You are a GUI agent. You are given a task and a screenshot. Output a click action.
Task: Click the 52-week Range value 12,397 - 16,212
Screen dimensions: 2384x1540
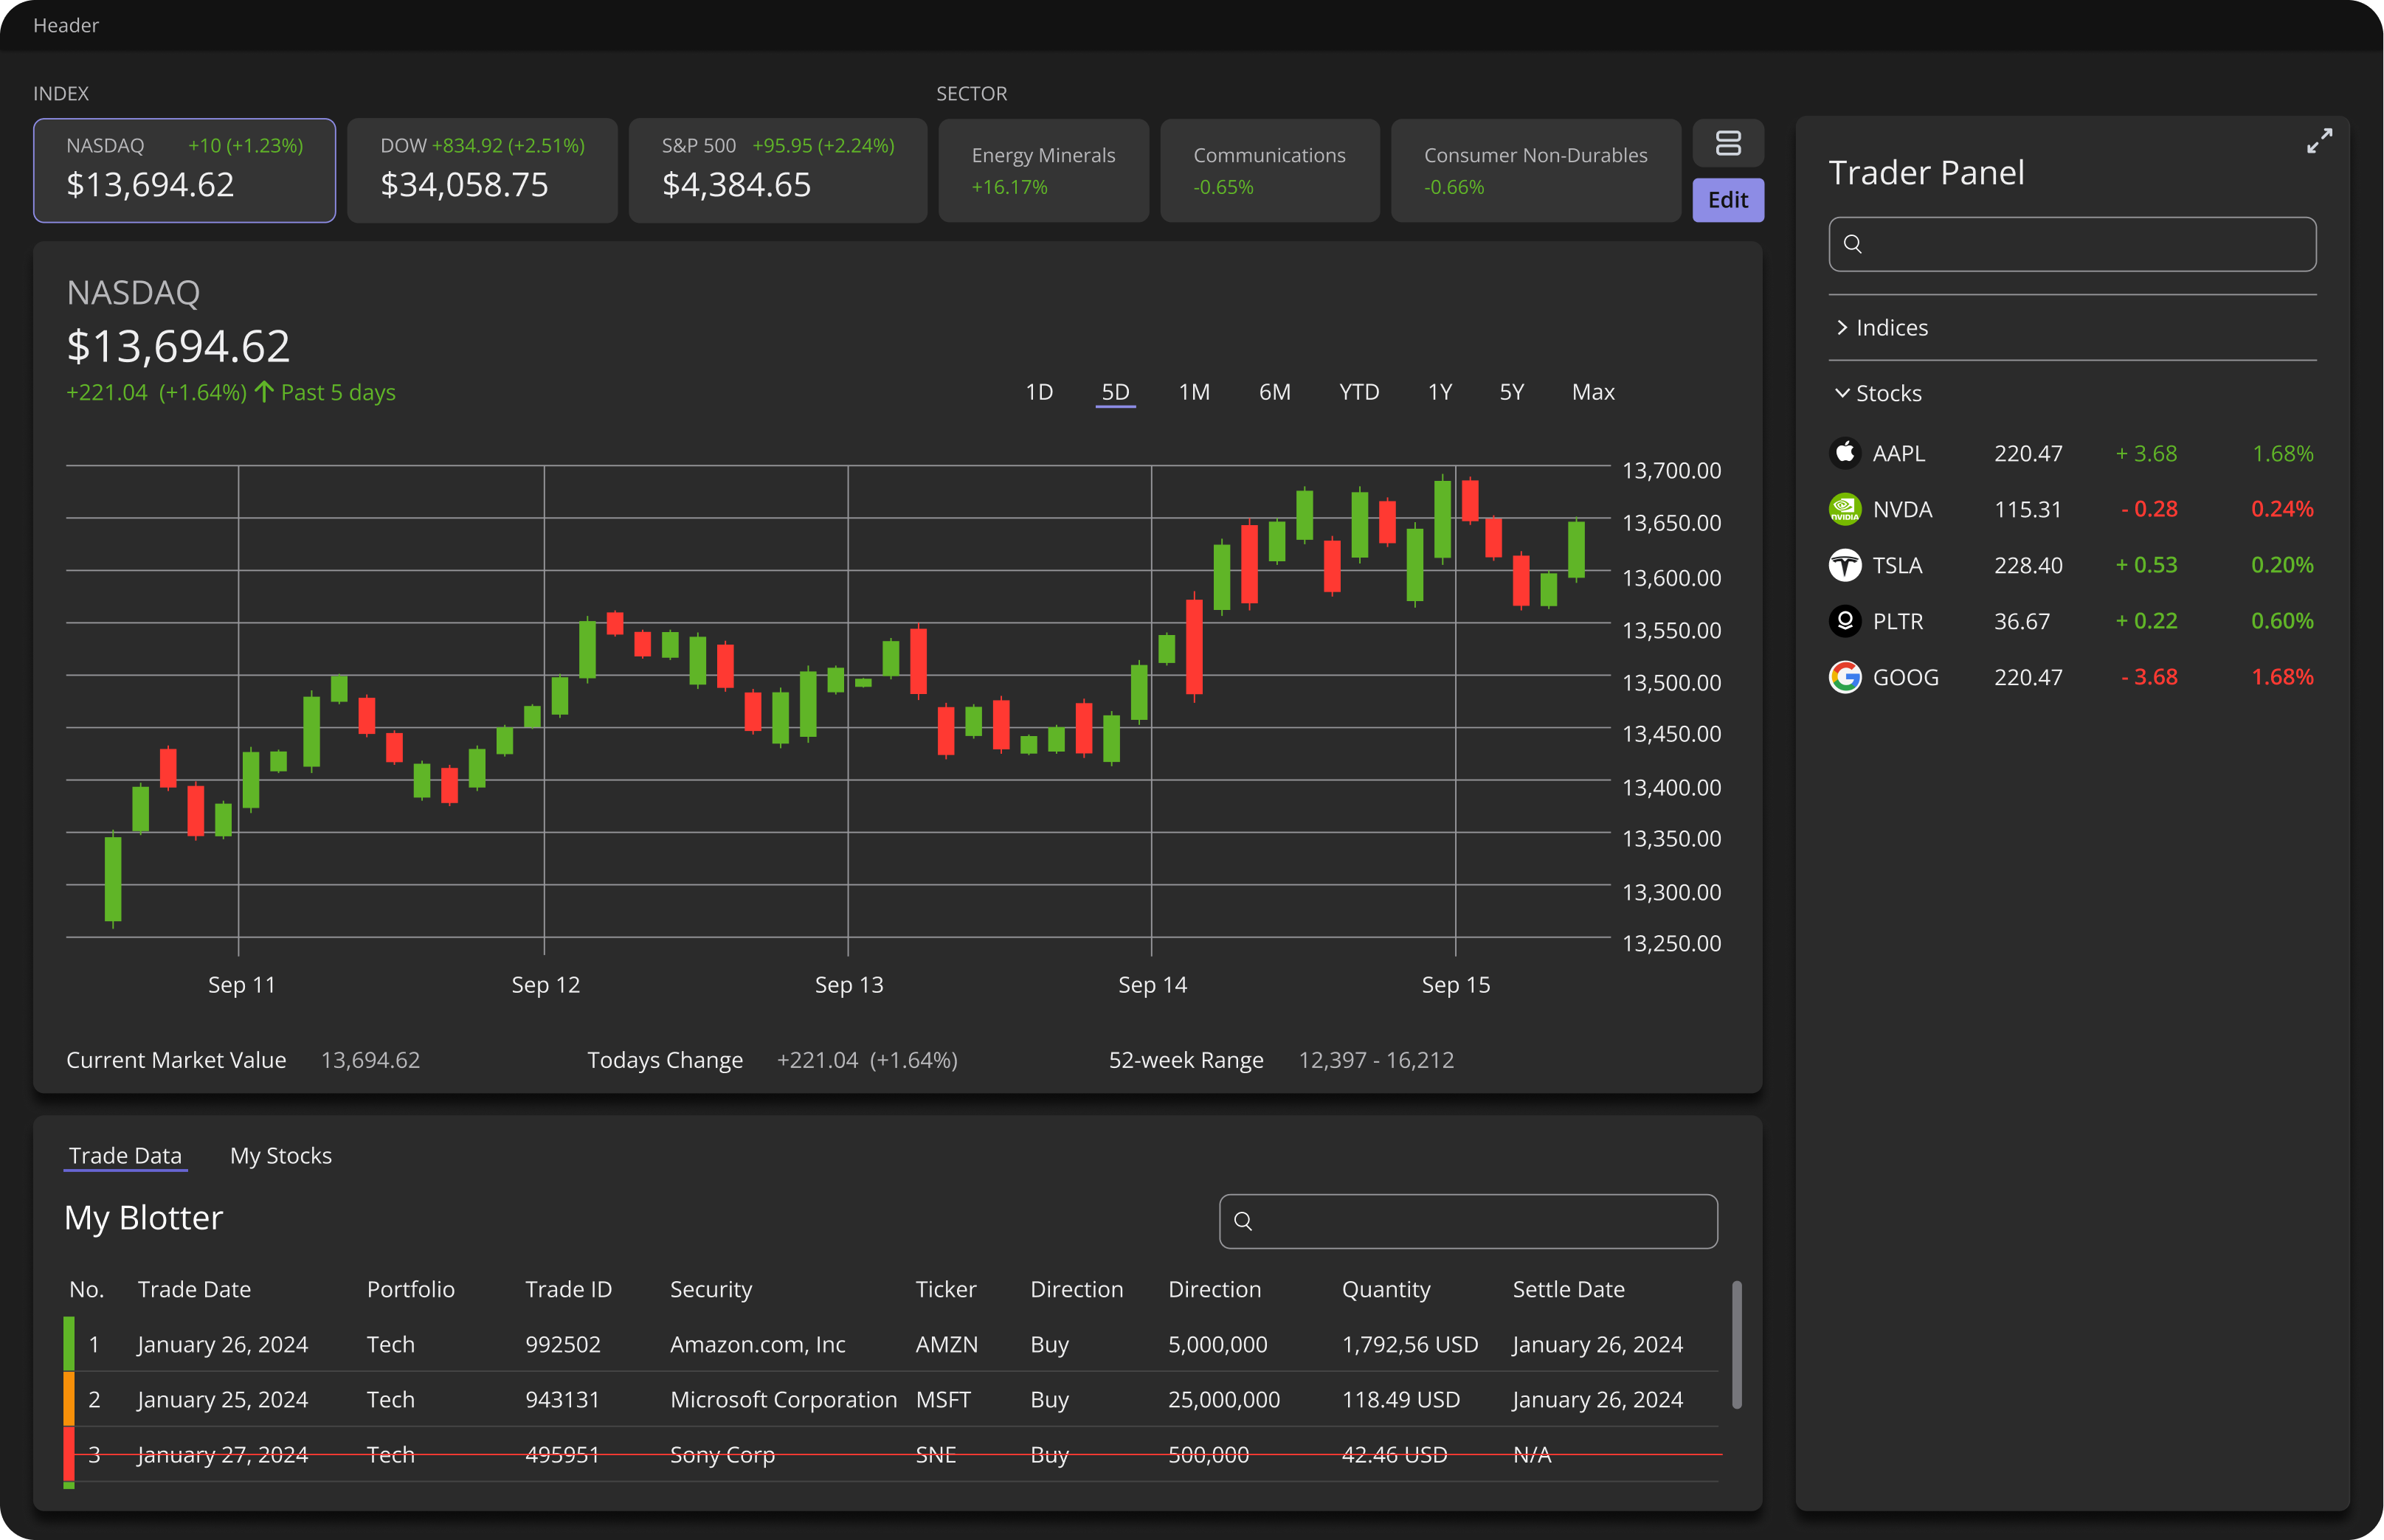pyautogui.click(x=1375, y=1060)
